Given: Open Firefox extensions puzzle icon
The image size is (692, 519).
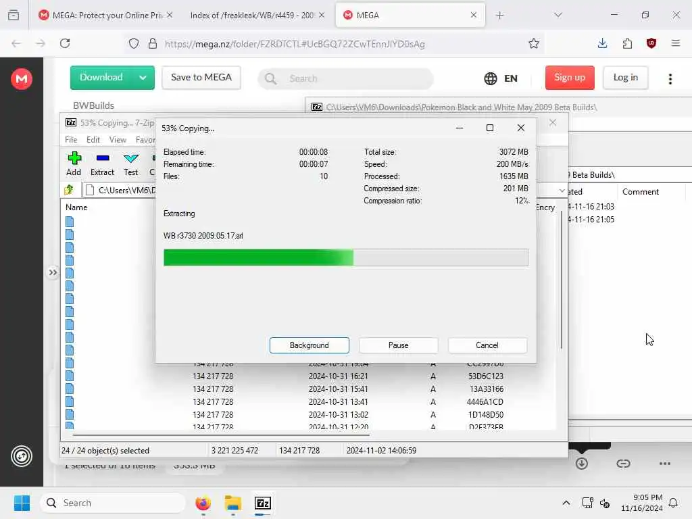Looking at the screenshot, I should click(627, 43).
